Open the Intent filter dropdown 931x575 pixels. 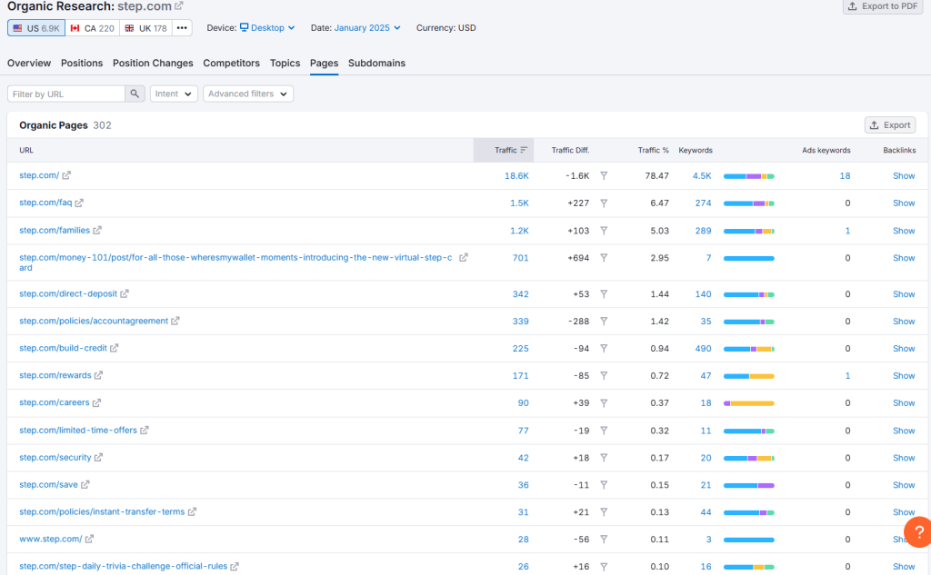(x=174, y=94)
